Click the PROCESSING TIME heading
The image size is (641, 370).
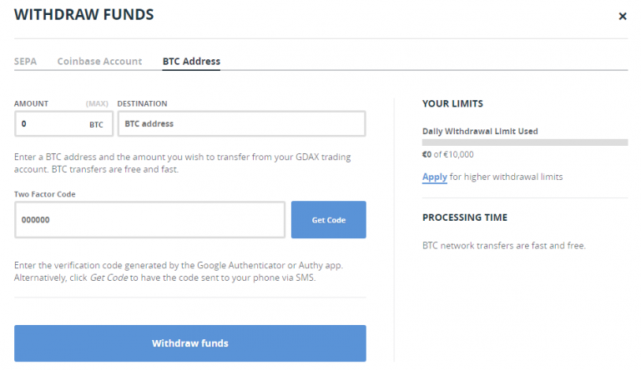coord(464,217)
